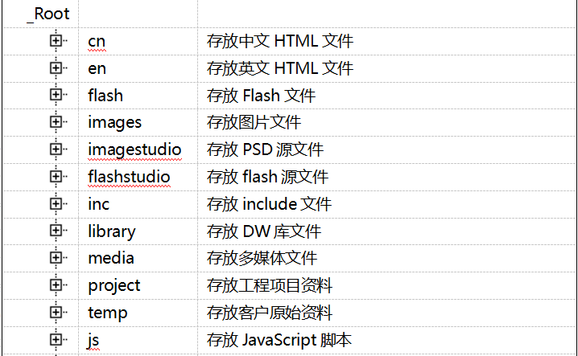578x356 pixels.
Task: Expand the cn folder node
Action: 56,40
